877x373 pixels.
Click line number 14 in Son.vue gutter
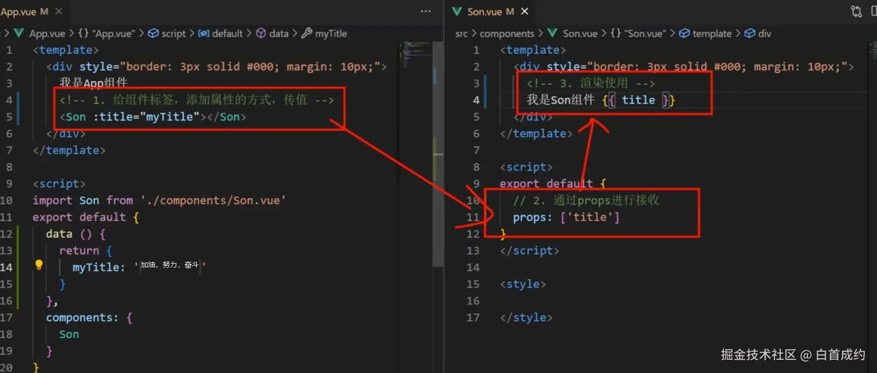click(x=473, y=267)
